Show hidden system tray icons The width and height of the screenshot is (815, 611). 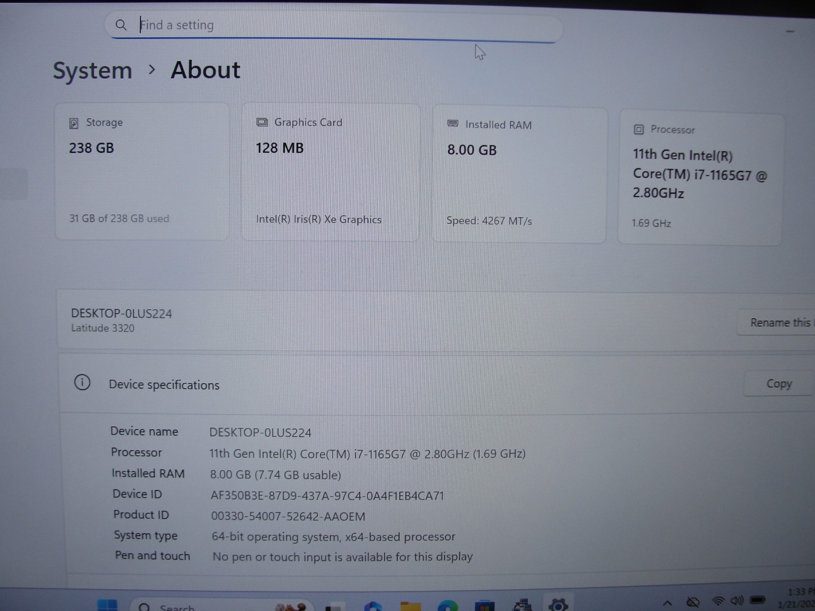click(667, 603)
